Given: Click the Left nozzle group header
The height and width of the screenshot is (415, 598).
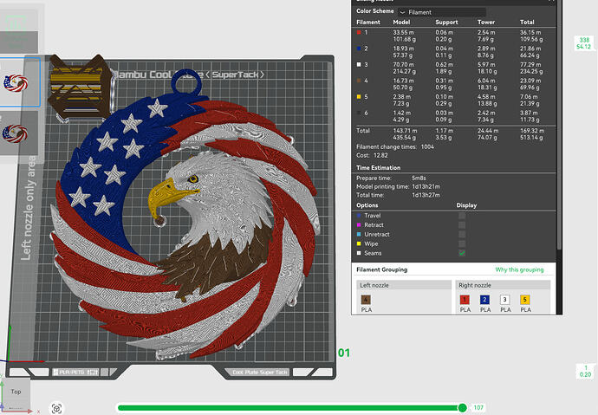Looking at the screenshot, I should pos(404,285).
